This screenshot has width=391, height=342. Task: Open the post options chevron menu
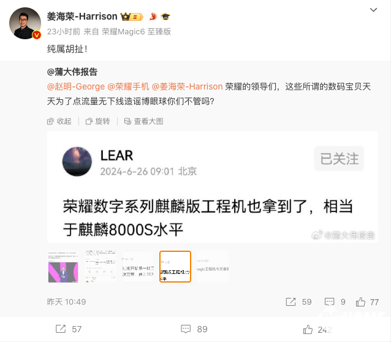pyautogui.click(x=373, y=10)
